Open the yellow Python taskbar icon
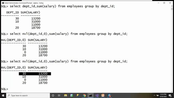Screen dimensions: 174x98 pyautogui.click(x=78, y=96)
